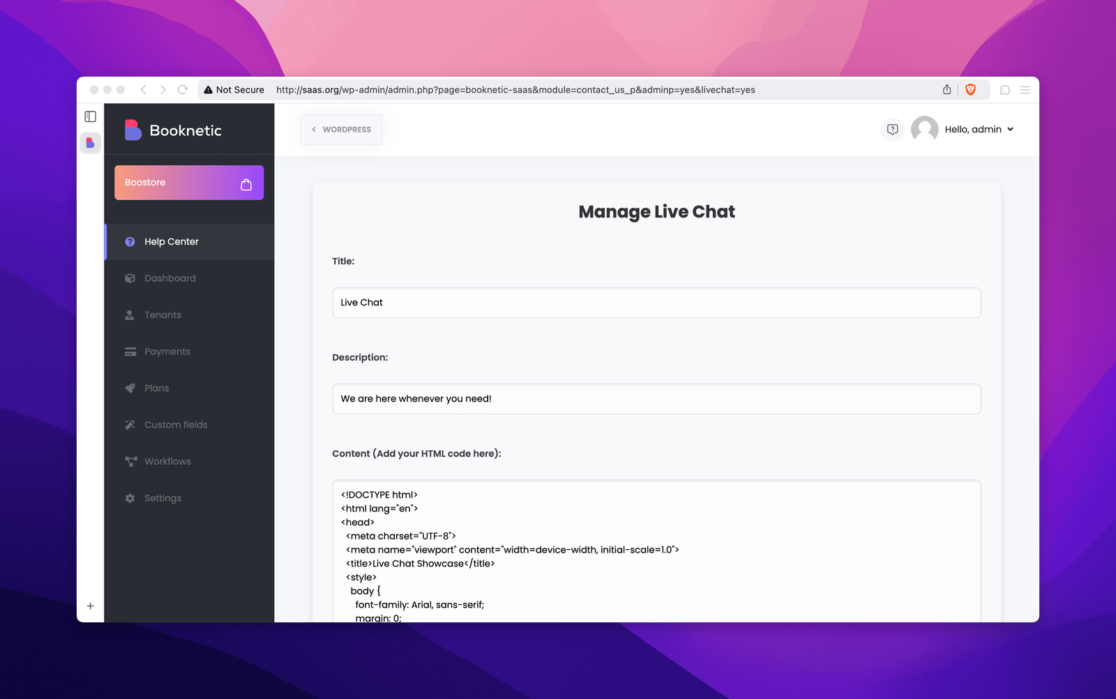This screenshot has width=1116, height=699.
Task: Click the Payments card icon
Action: coord(130,352)
